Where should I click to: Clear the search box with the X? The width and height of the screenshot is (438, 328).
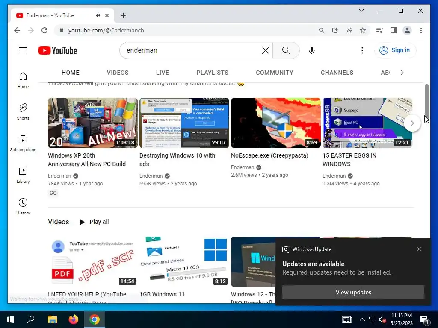265,50
